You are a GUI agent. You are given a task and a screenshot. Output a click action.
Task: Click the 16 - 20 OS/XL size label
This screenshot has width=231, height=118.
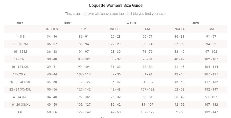pyautogui.click(x=20, y=104)
